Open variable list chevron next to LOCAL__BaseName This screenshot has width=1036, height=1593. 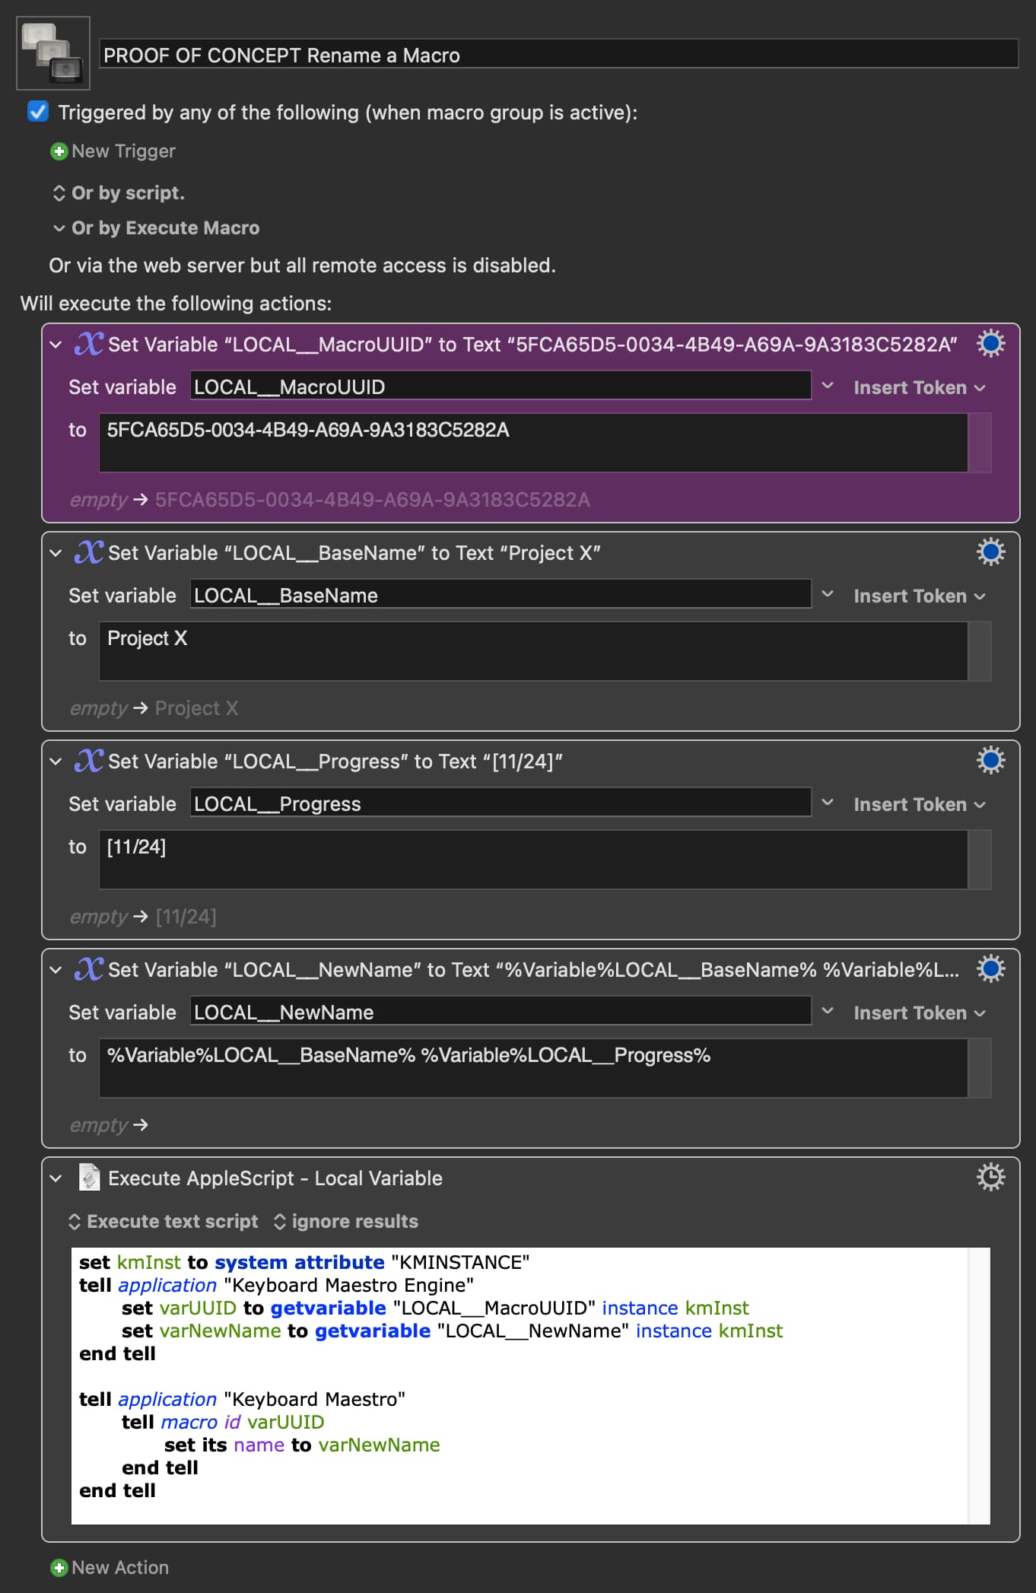click(x=828, y=595)
